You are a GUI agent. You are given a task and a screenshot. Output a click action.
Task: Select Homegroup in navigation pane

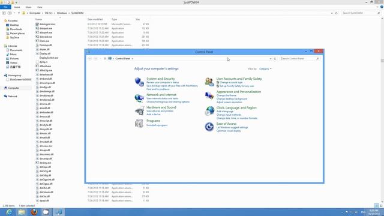(x=14, y=76)
